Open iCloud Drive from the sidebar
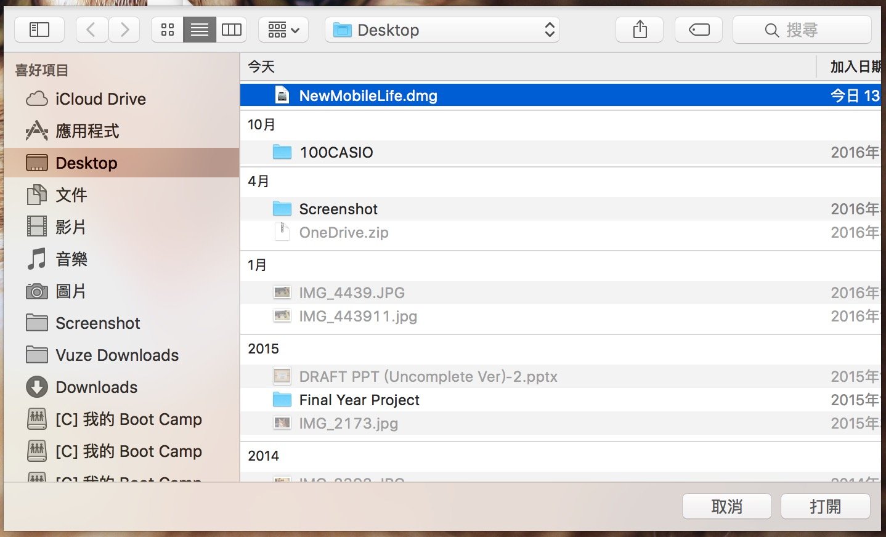Viewport: 886px width, 537px height. coord(100,99)
